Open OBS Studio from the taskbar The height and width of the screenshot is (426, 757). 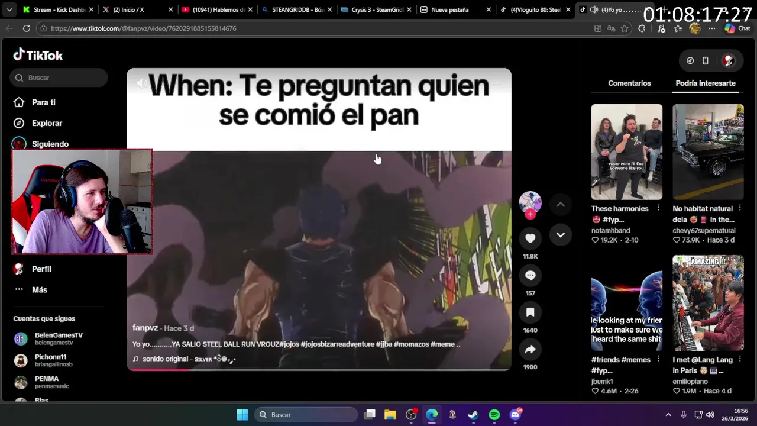[x=411, y=415]
